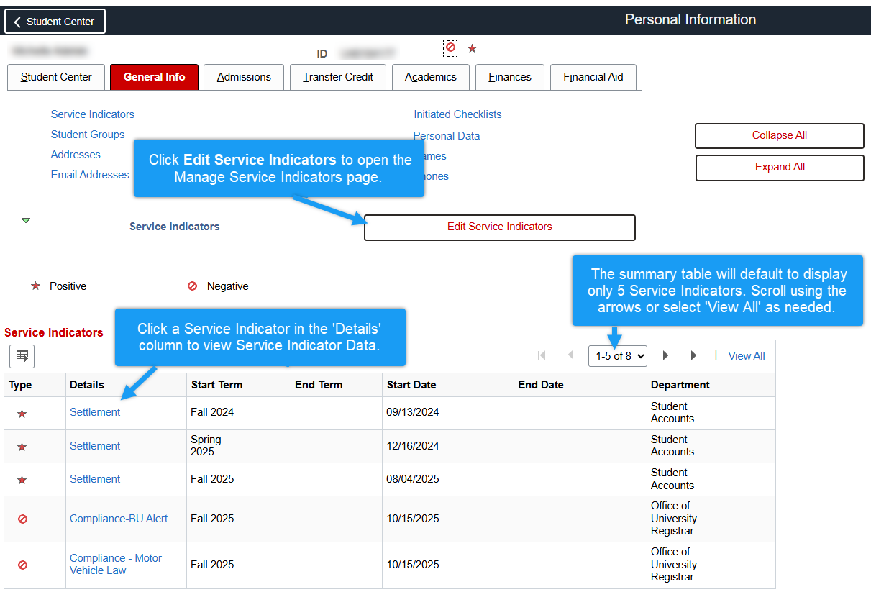Open the 1-5 of 8 rows dropdown
Screen dimensions: 871x592
[617, 356]
